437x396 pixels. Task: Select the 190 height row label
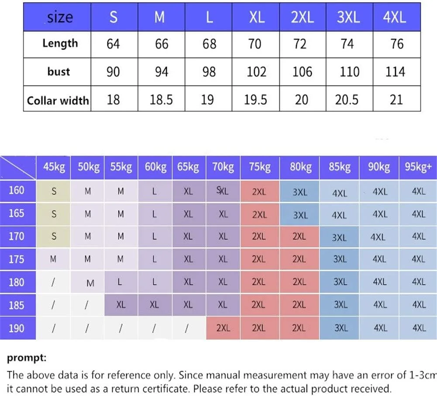pyautogui.click(x=17, y=328)
